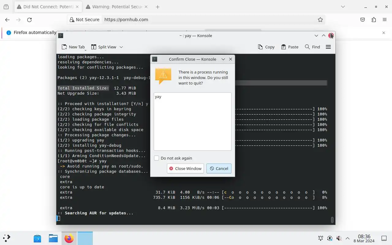392x245 pixels.
Task: Open notifications bell in system tray
Action: point(321,238)
